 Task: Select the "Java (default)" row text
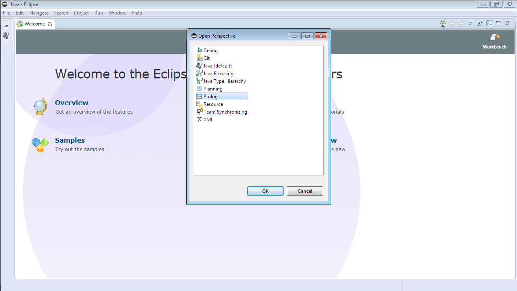217,66
